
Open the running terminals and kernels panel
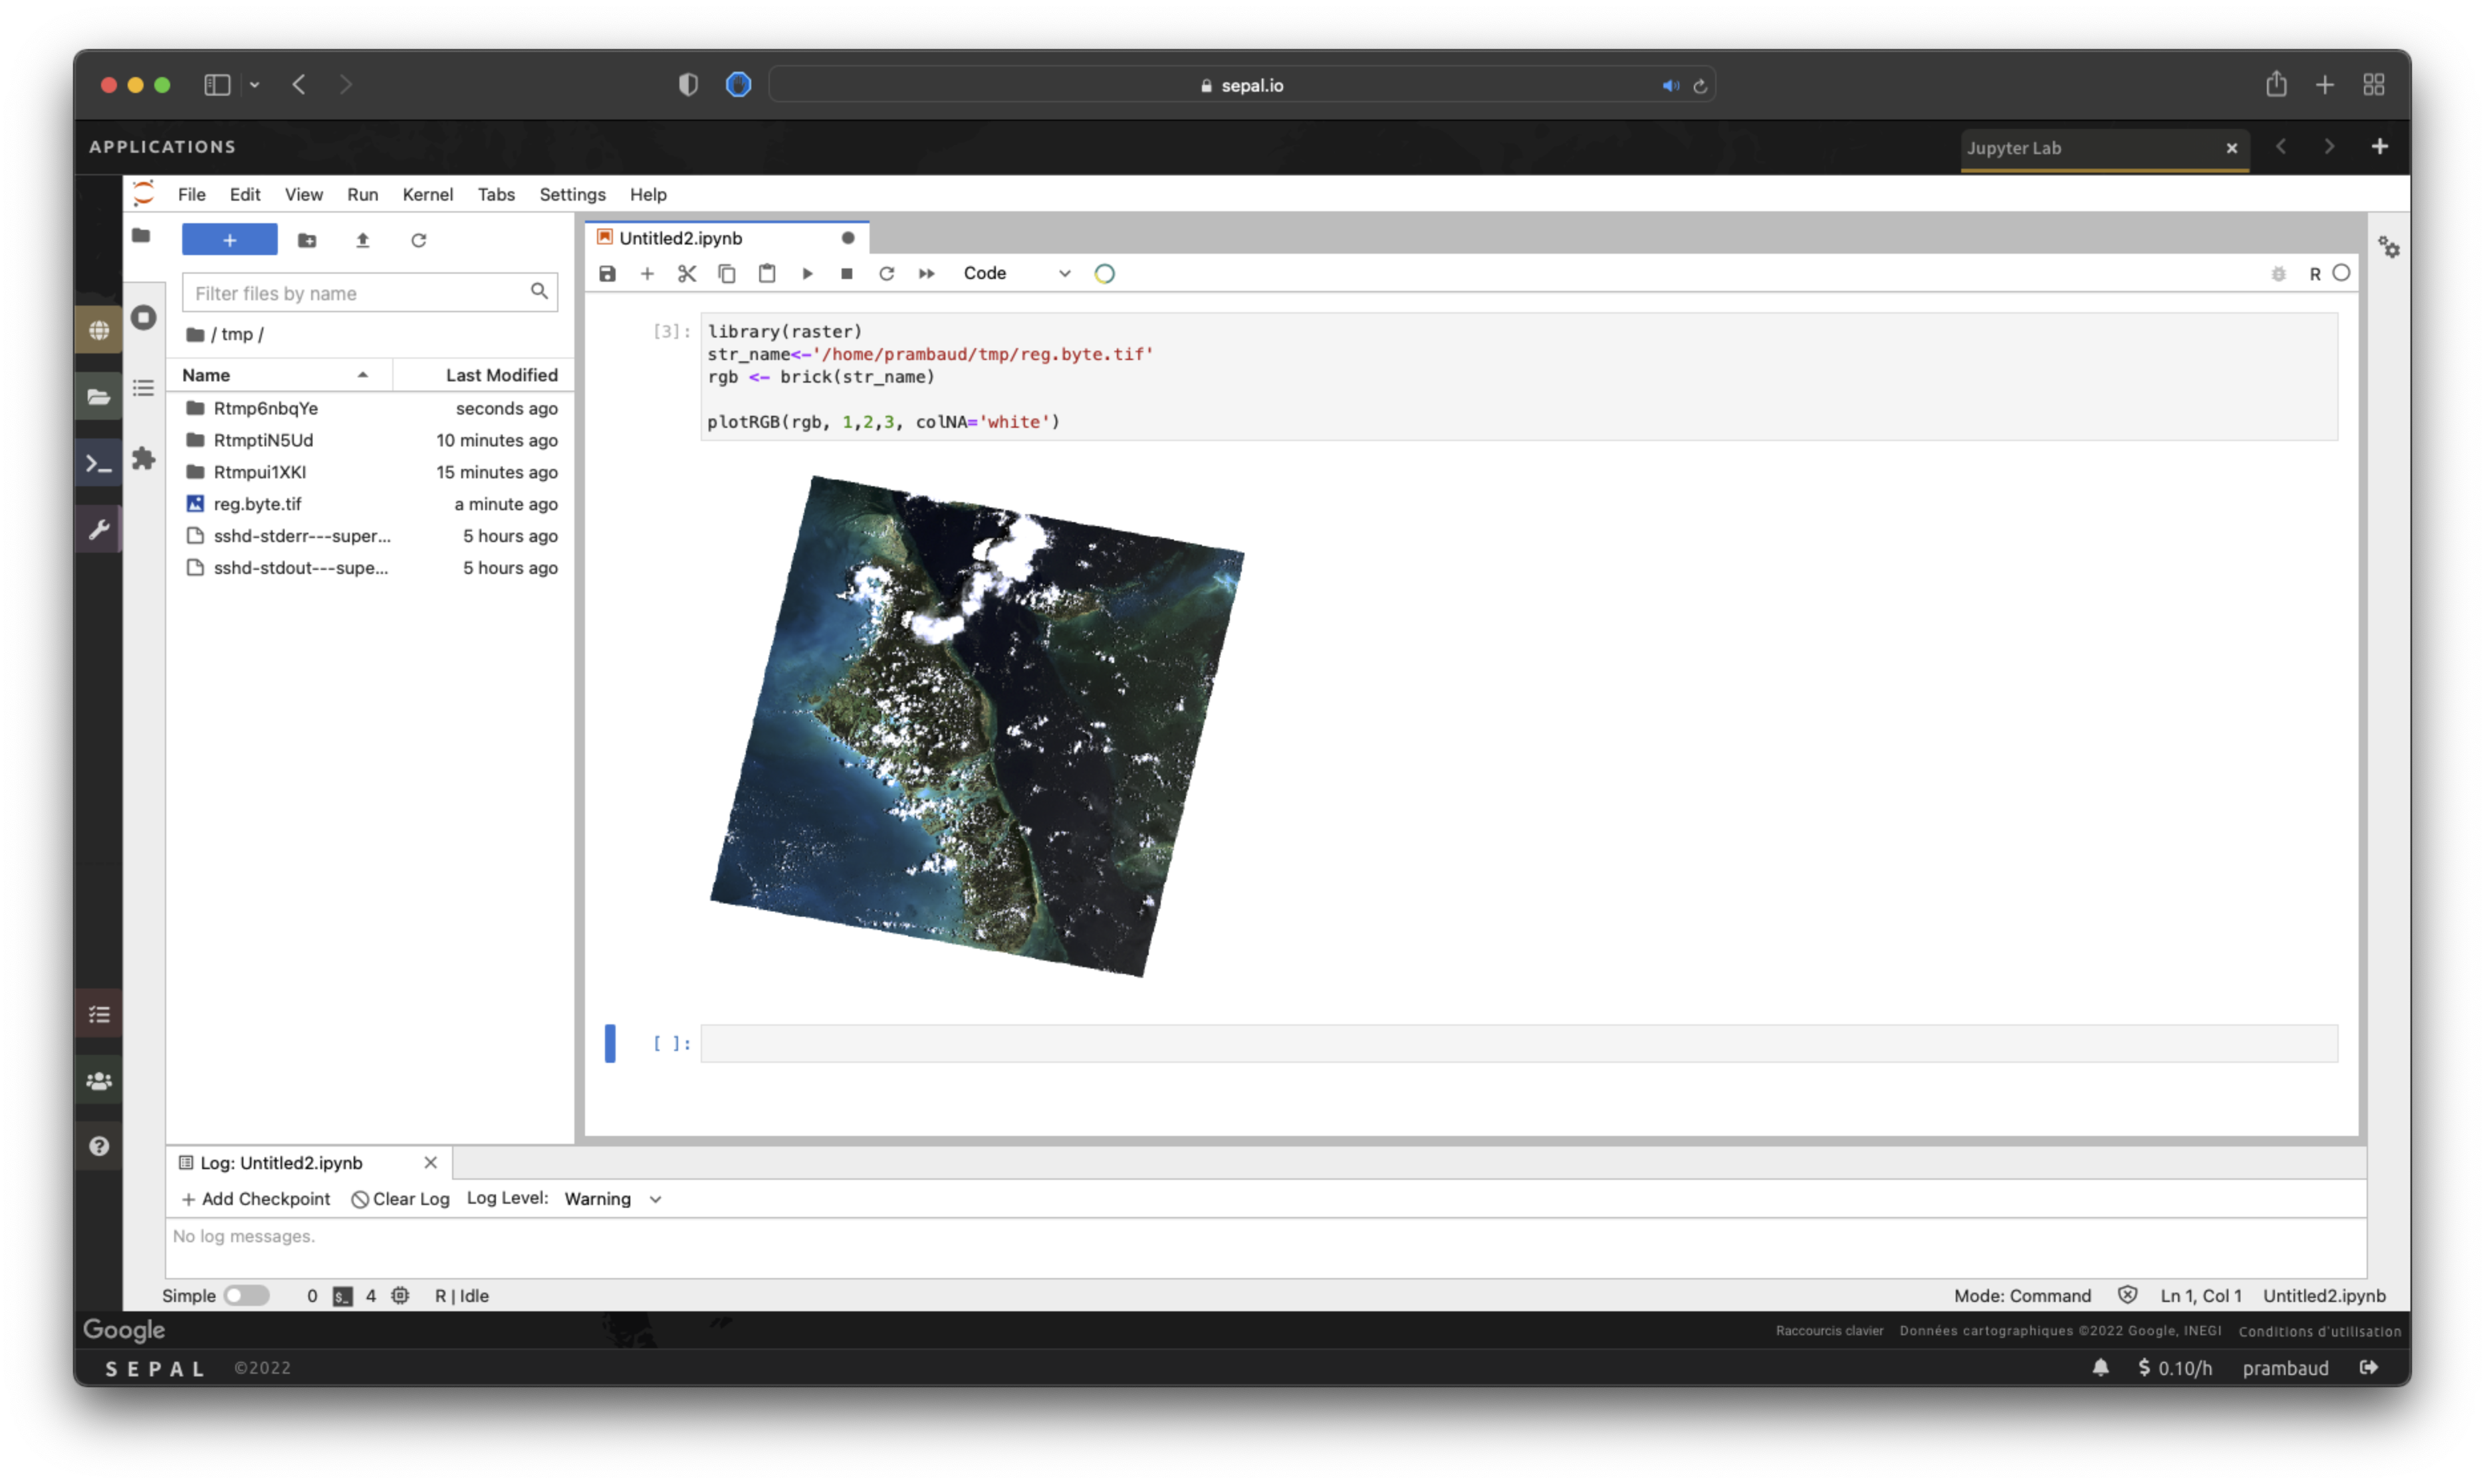pos(144,318)
